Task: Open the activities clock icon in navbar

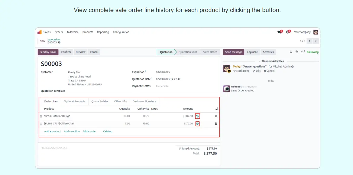Action: [287, 32]
